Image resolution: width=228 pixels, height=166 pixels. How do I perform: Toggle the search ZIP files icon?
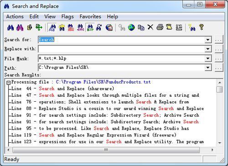pyautogui.click(x=90, y=27)
